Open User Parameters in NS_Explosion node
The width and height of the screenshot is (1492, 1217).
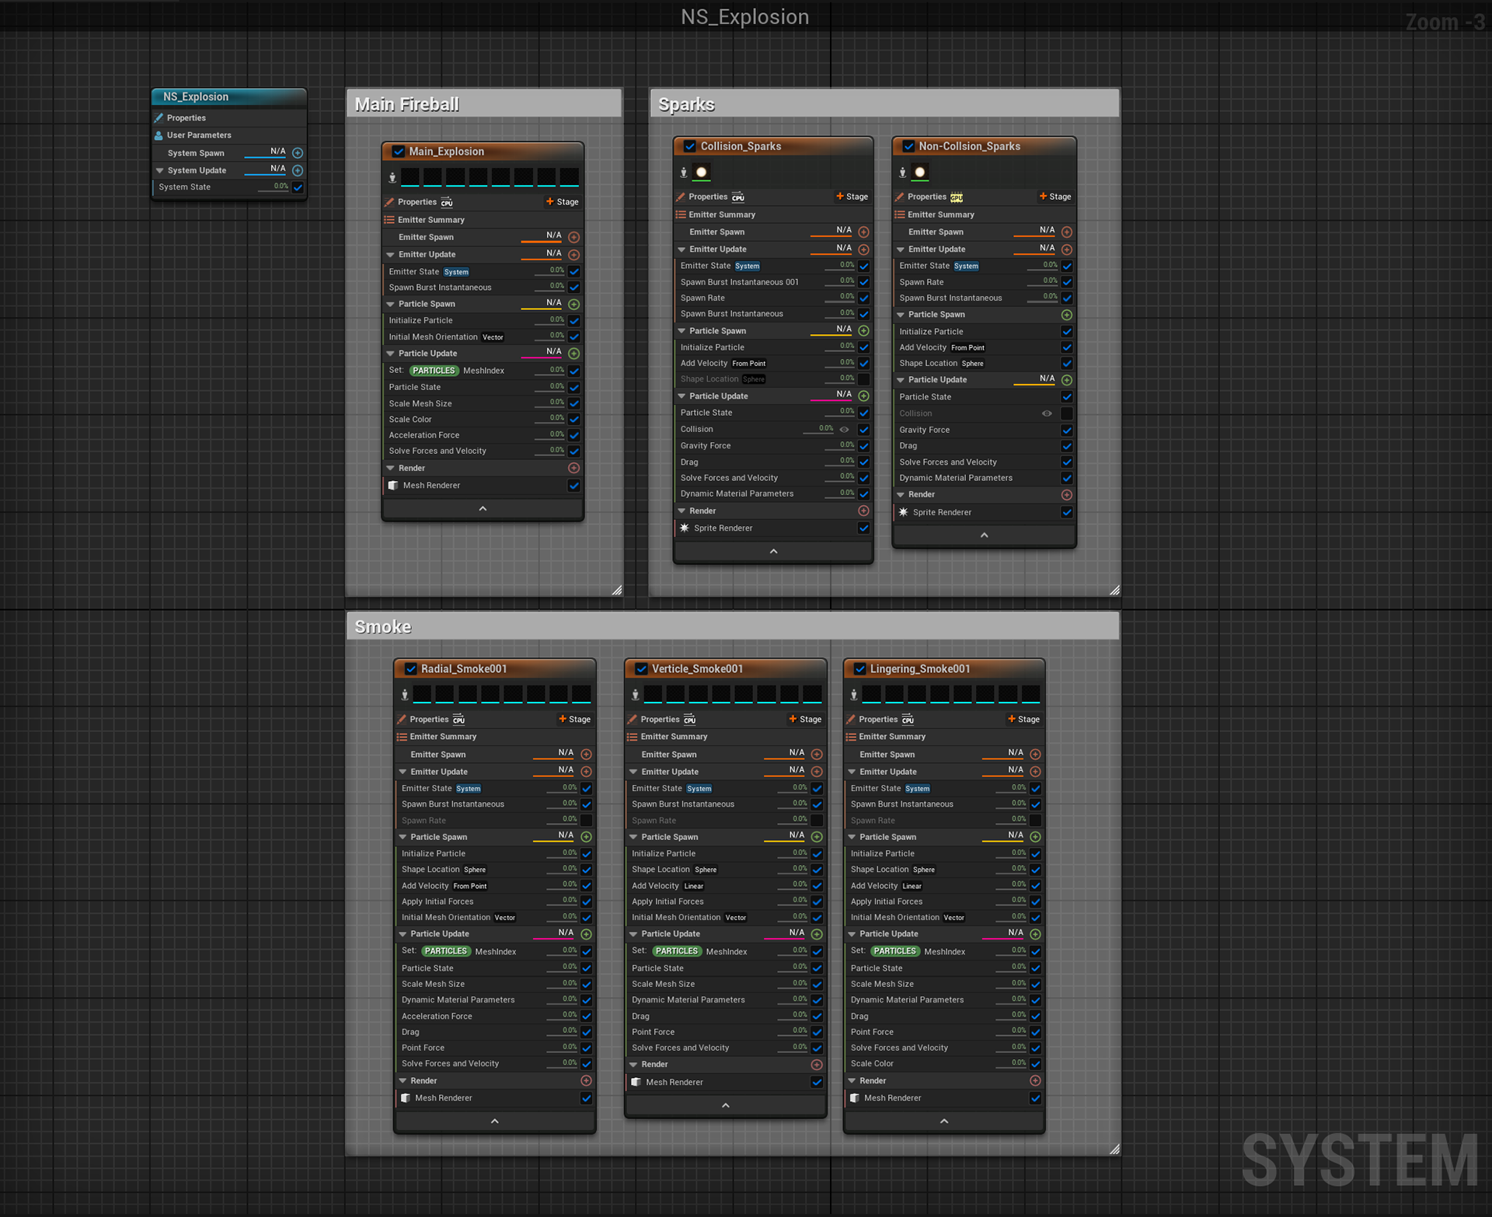(199, 135)
